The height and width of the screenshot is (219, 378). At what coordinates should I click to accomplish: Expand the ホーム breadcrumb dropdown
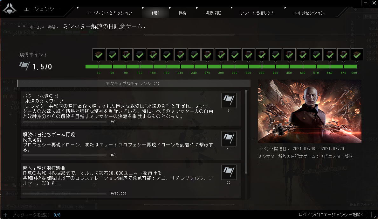(x=37, y=27)
